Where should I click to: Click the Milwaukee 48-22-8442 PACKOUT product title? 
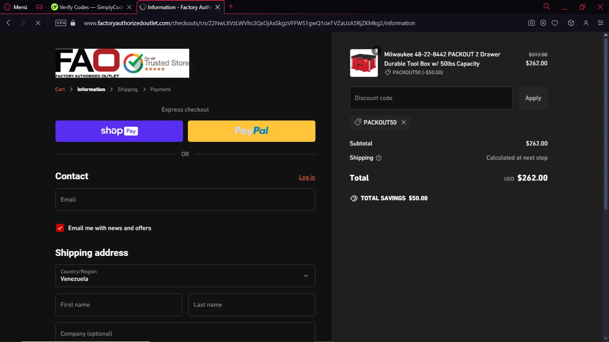coord(442,59)
